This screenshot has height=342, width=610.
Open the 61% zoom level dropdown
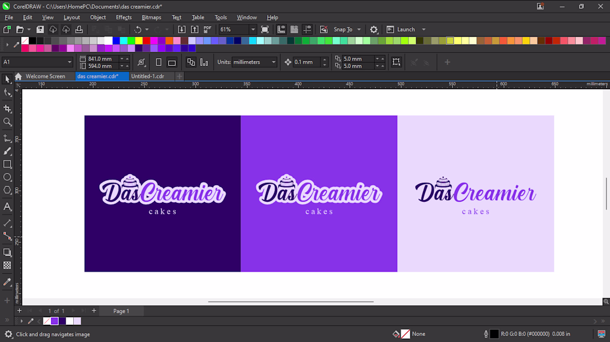(x=253, y=29)
